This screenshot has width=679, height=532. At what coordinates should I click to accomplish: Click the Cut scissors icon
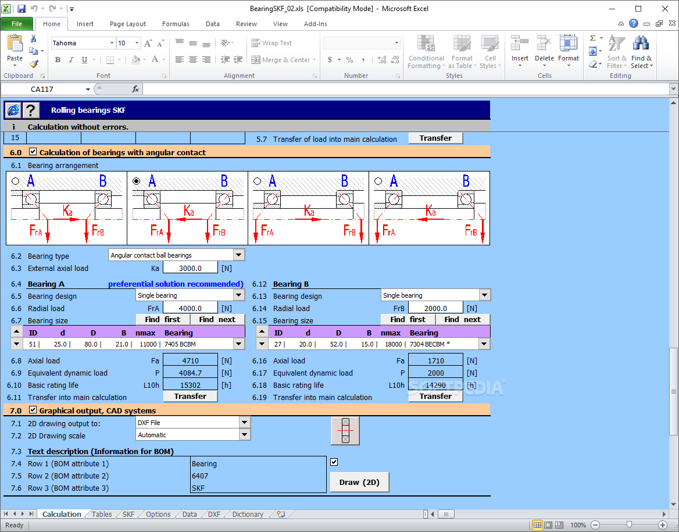(33, 39)
